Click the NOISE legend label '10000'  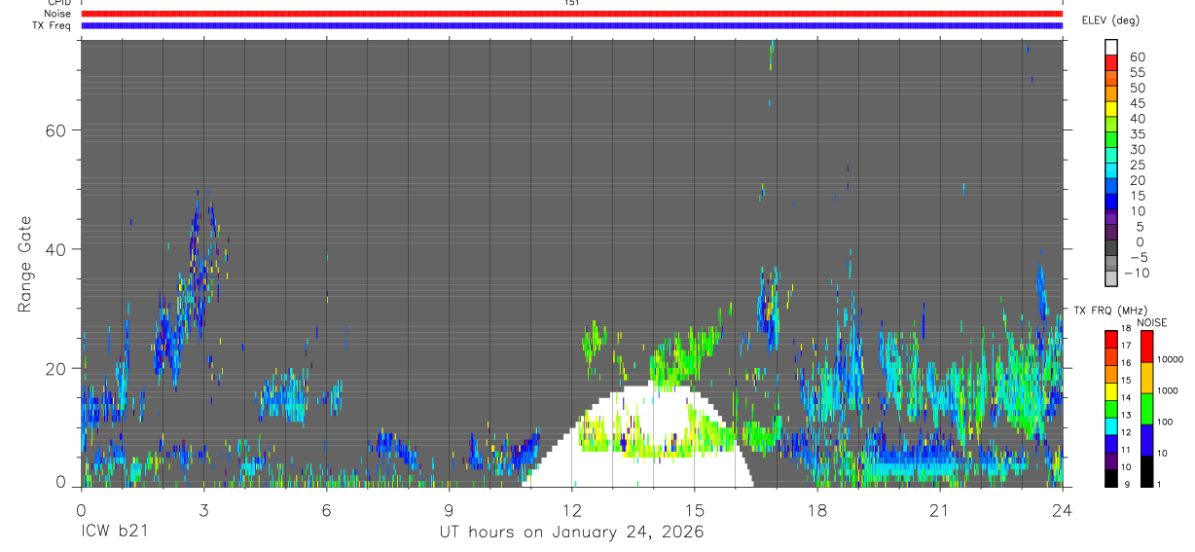point(1172,359)
